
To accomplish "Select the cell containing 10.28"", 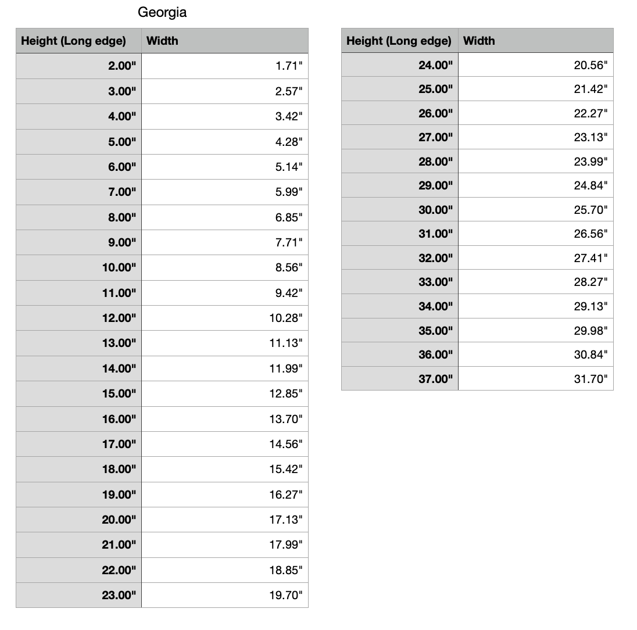I will tap(286, 318).
